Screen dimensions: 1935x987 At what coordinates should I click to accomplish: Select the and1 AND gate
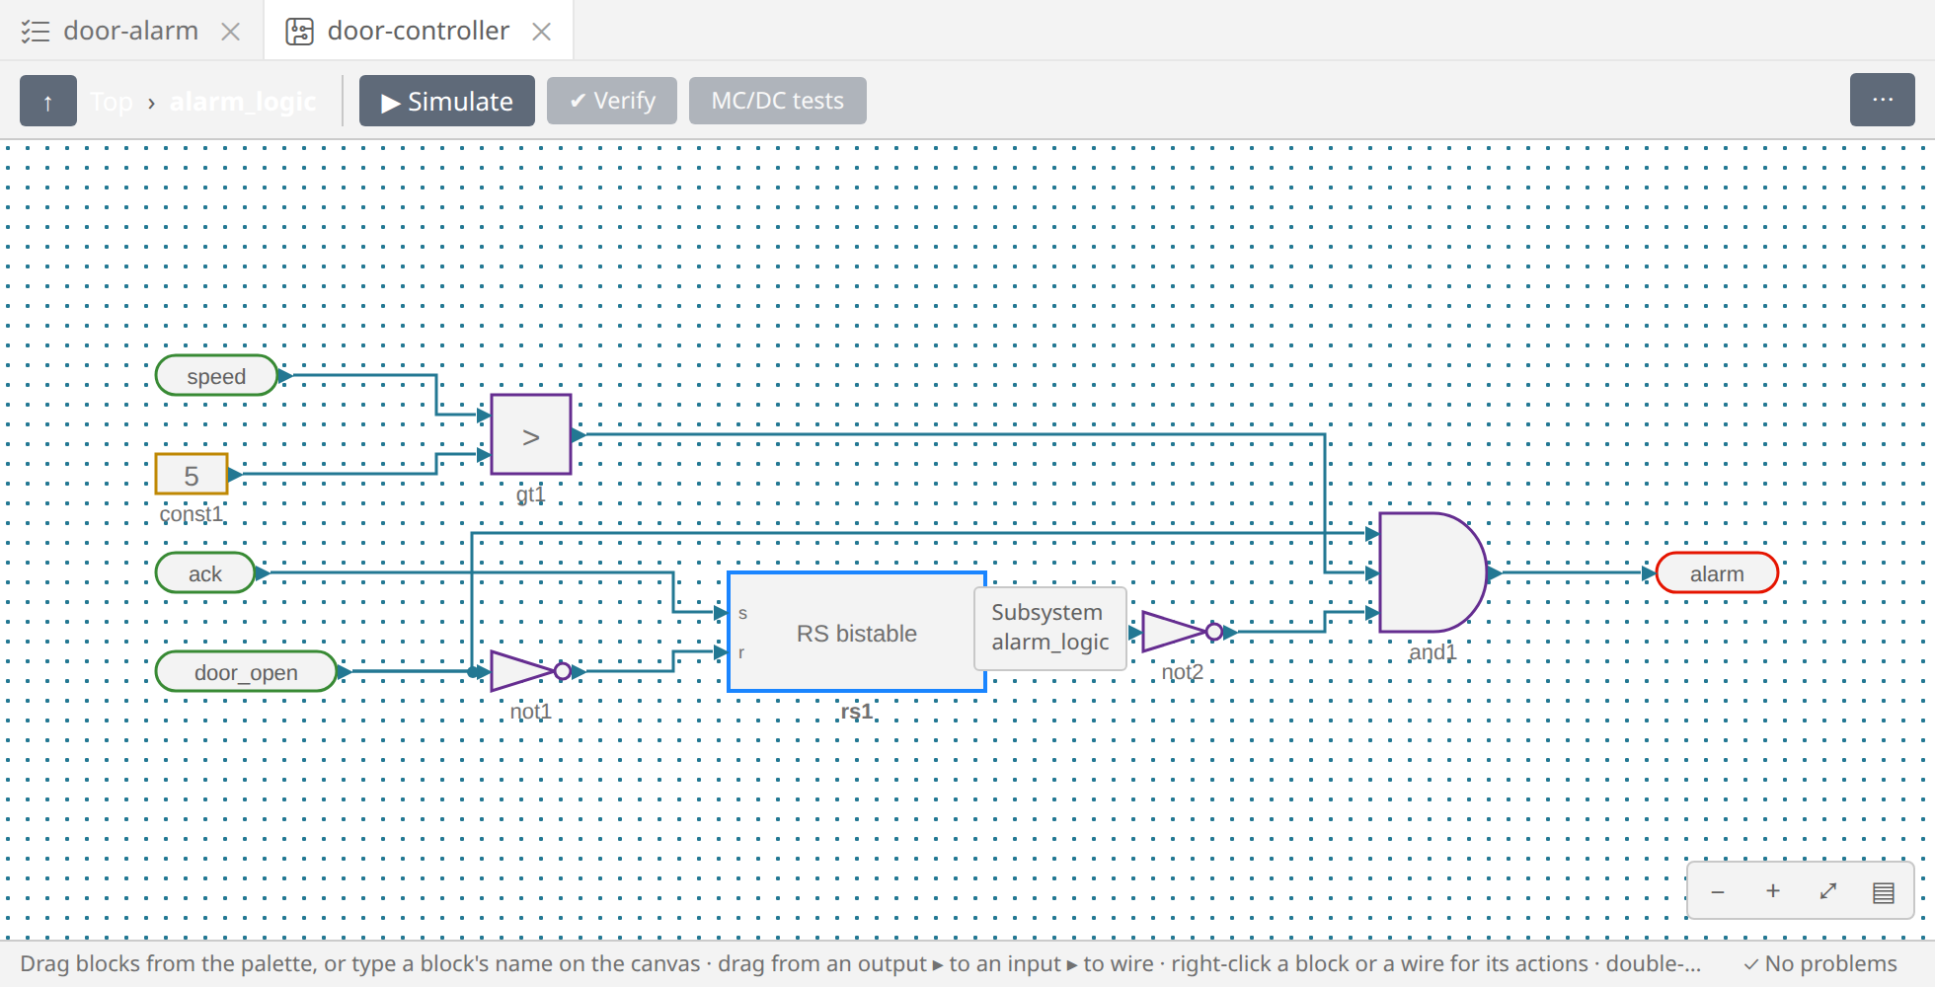pos(1432,572)
